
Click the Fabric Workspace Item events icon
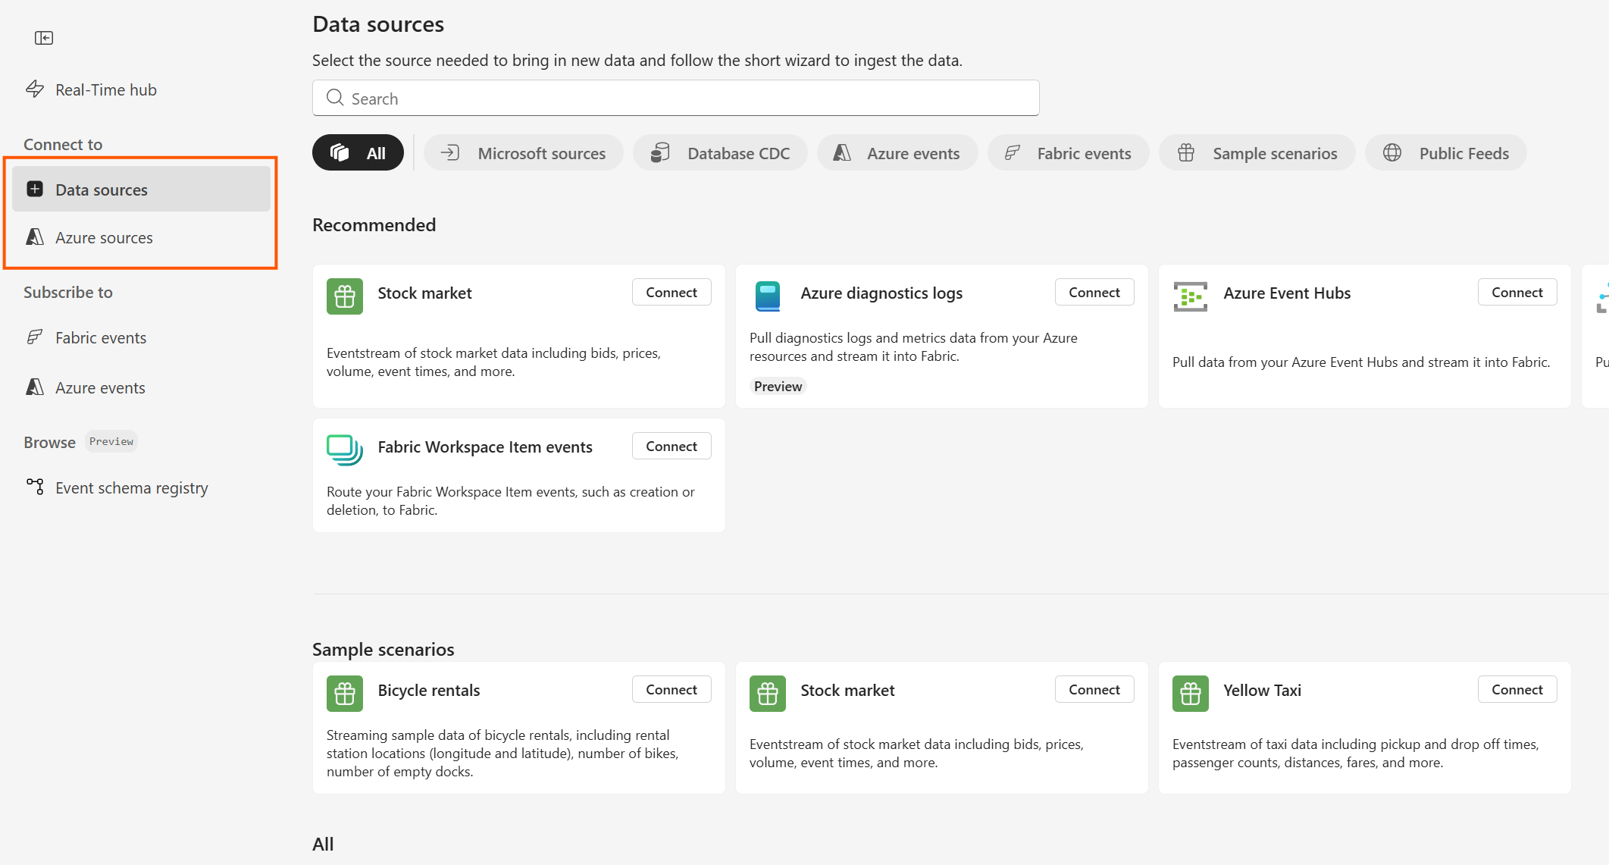click(x=344, y=450)
